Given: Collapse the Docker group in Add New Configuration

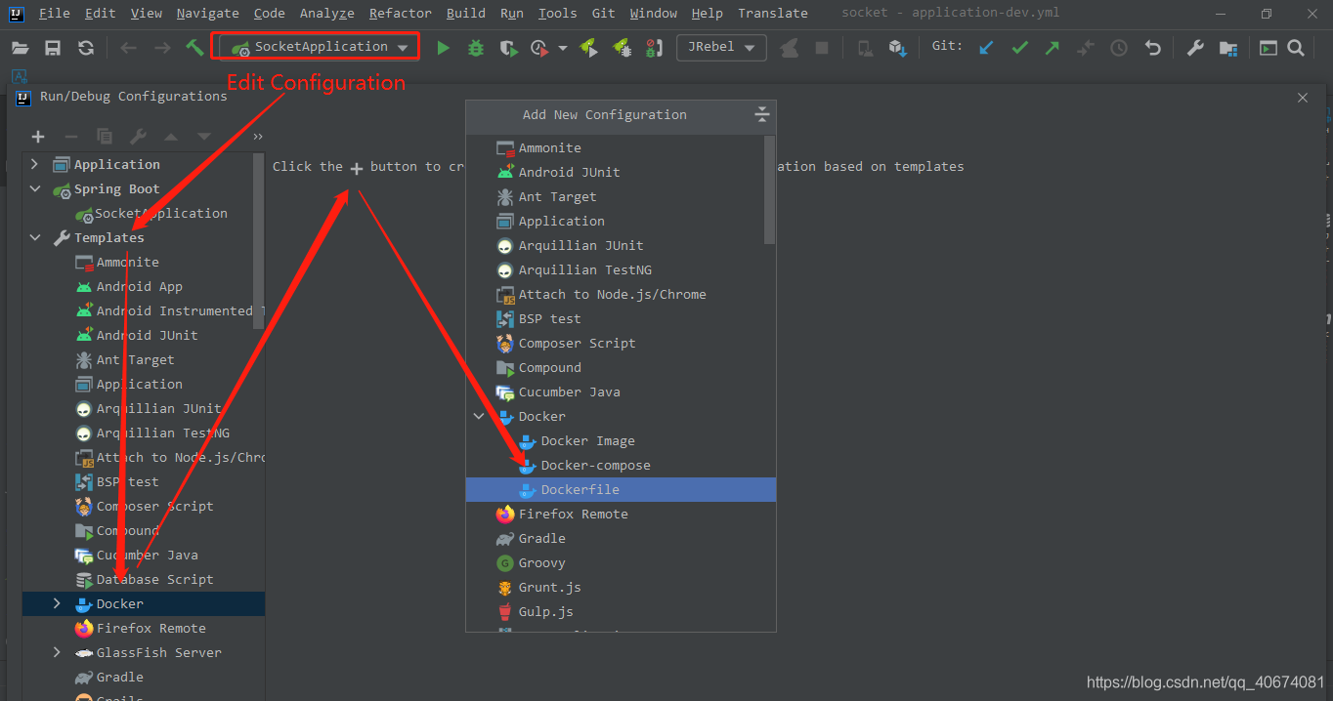Looking at the screenshot, I should pos(478,416).
